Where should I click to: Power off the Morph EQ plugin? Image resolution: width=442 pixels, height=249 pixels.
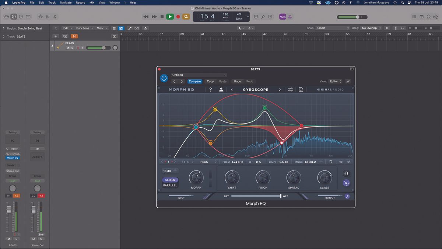164,78
